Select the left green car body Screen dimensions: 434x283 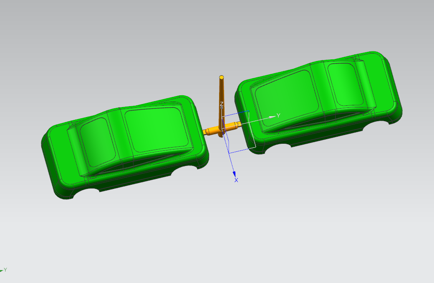click(x=124, y=147)
